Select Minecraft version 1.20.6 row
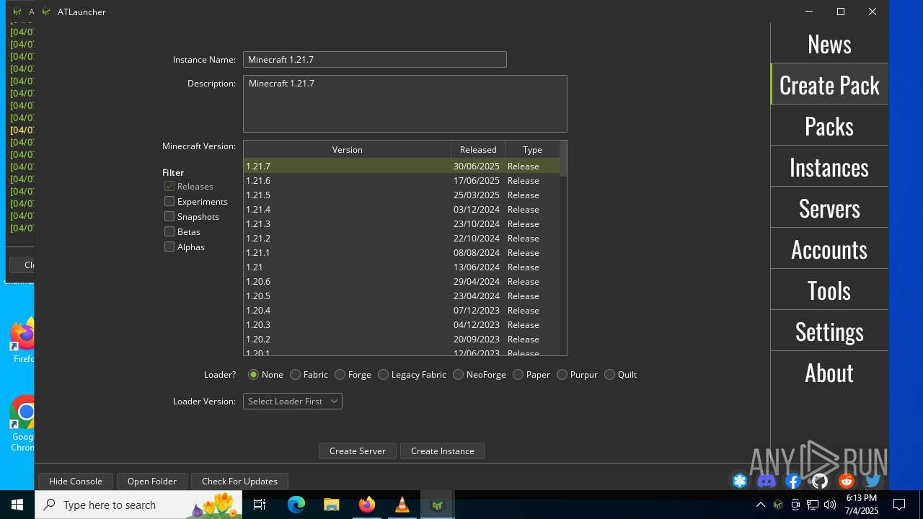 [402, 281]
